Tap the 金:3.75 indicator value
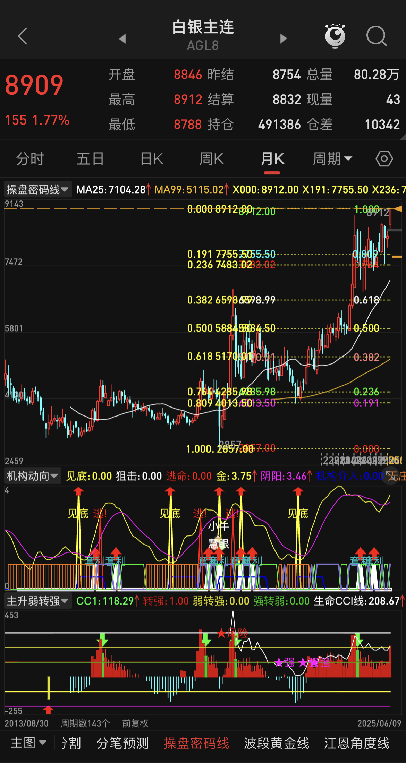The height and width of the screenshot is (763, 406). click(234, 476)
